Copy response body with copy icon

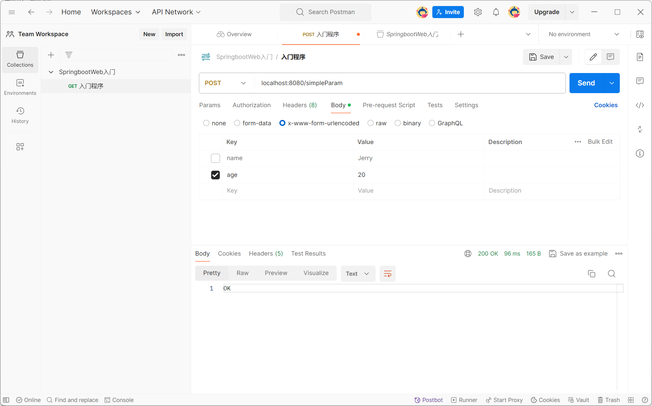tap(592, 274)
